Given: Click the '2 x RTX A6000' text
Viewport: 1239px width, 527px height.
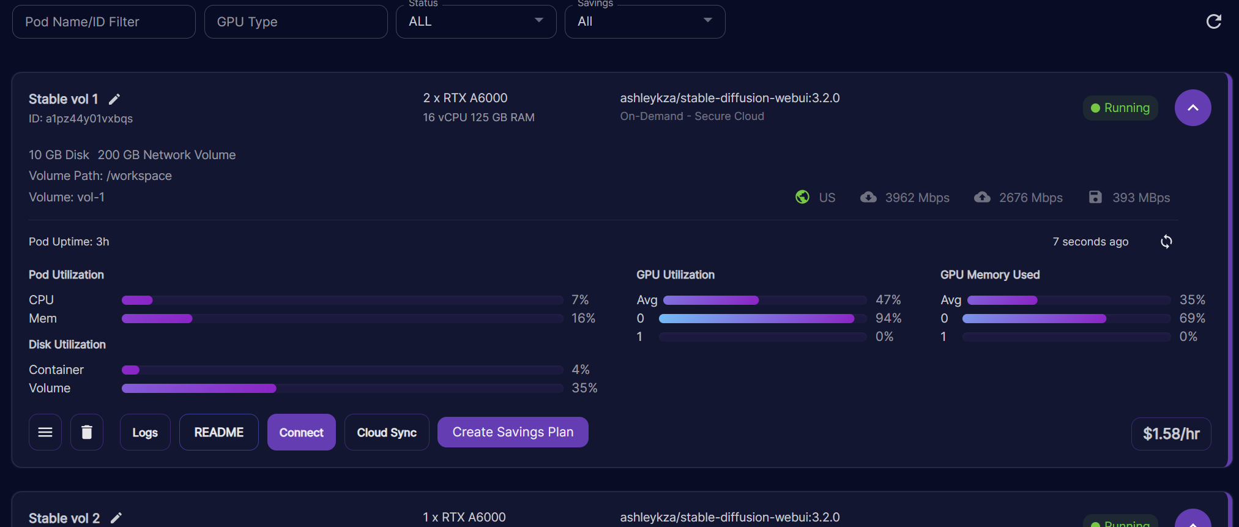Looking at the screenshot, I should (465, 98).
